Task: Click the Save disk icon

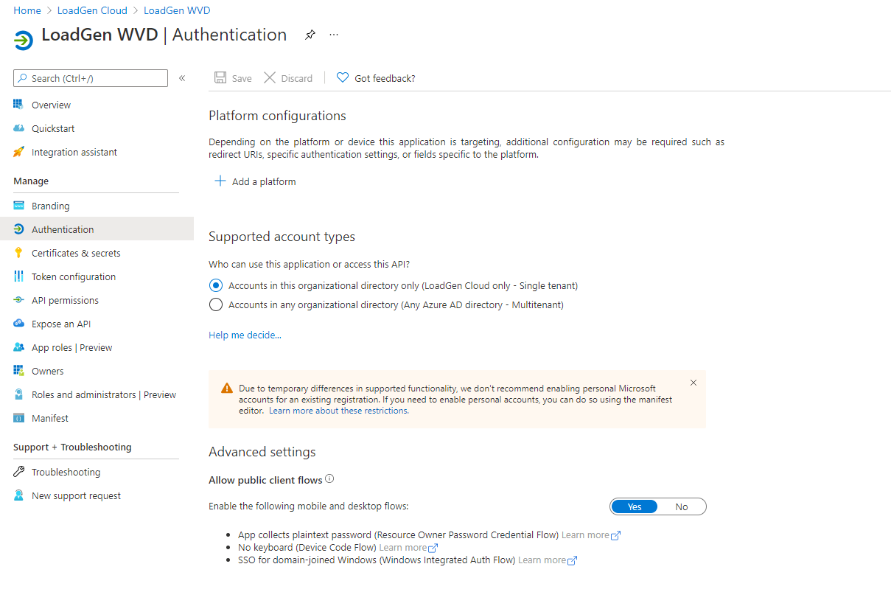Action: tap(220, 78)
